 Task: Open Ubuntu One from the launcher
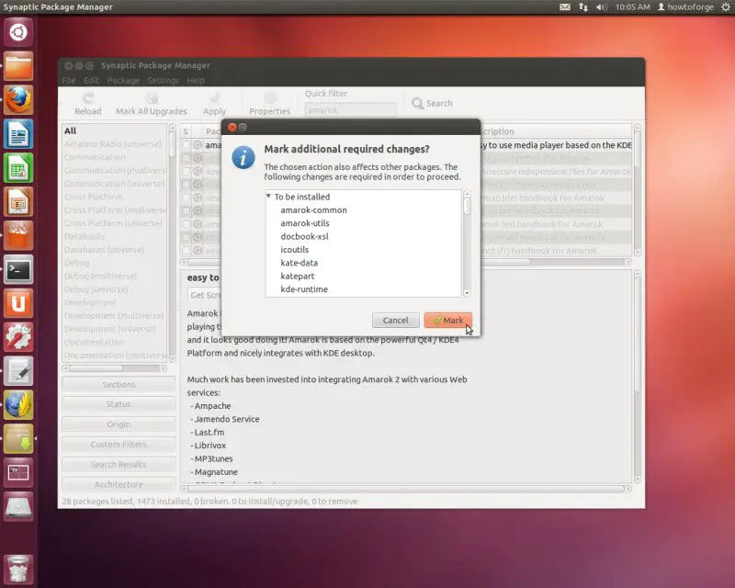click(x=18, y=303)
